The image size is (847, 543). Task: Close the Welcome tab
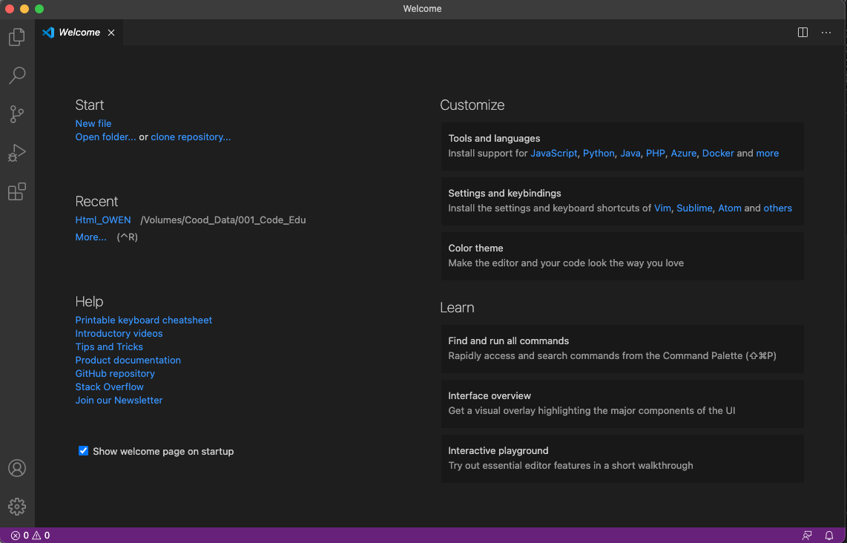(x=111, y=33)
